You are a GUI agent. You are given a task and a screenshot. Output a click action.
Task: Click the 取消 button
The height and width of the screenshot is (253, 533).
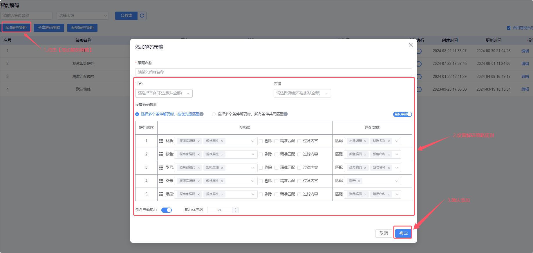tap(384, 233)
